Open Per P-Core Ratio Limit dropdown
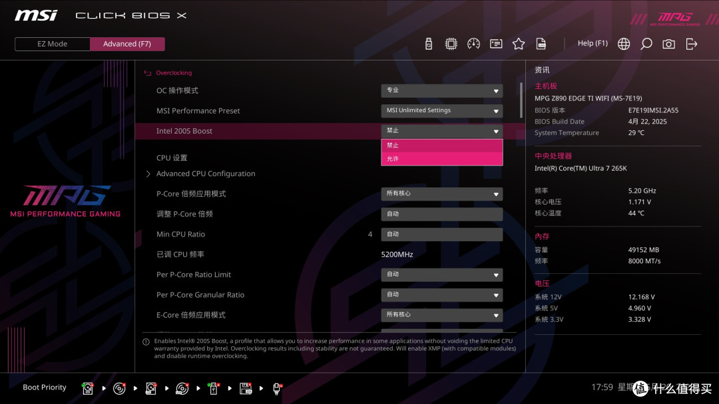 pos(441,274)
